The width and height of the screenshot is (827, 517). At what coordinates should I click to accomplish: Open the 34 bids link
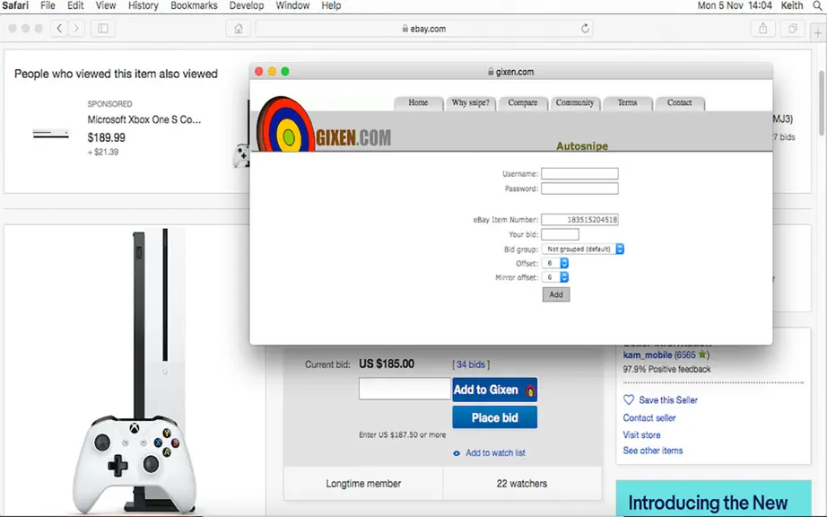[x=471, y=364]
